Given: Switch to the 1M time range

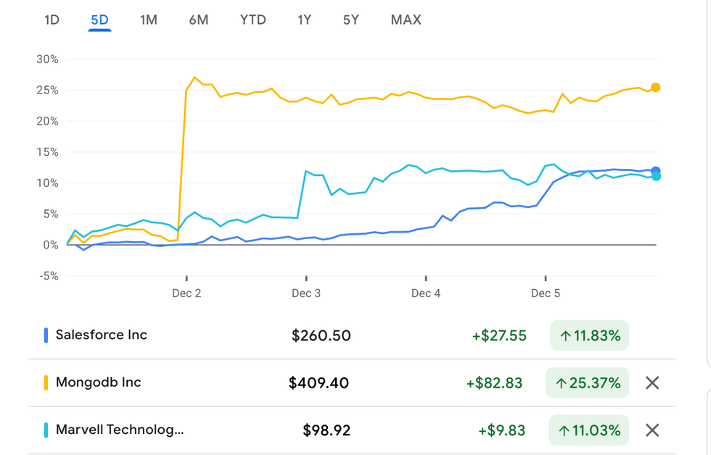Looking at the screenshot, I should (148, 20).
